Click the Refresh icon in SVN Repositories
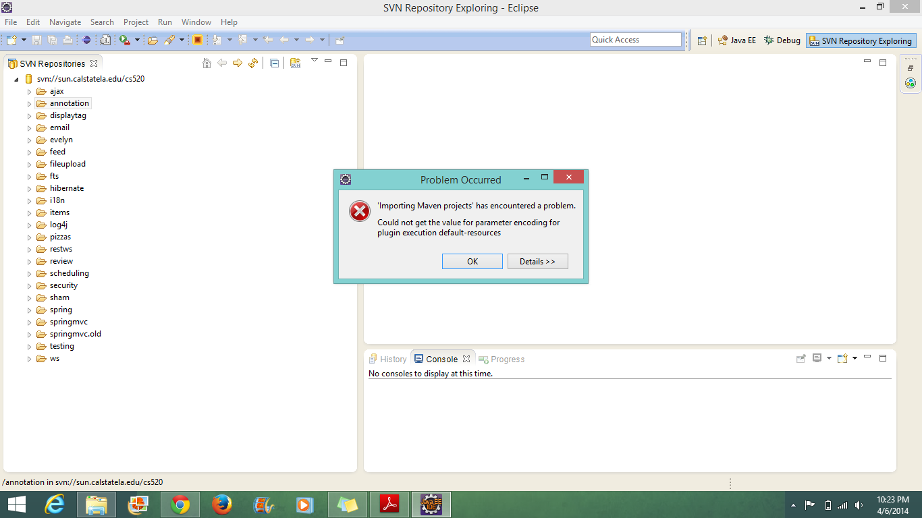922x518 pixels. (x=253, y=63)
